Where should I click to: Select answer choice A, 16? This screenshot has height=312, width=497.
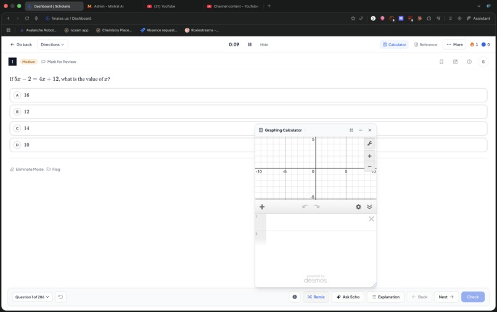[x=248, y=95]
